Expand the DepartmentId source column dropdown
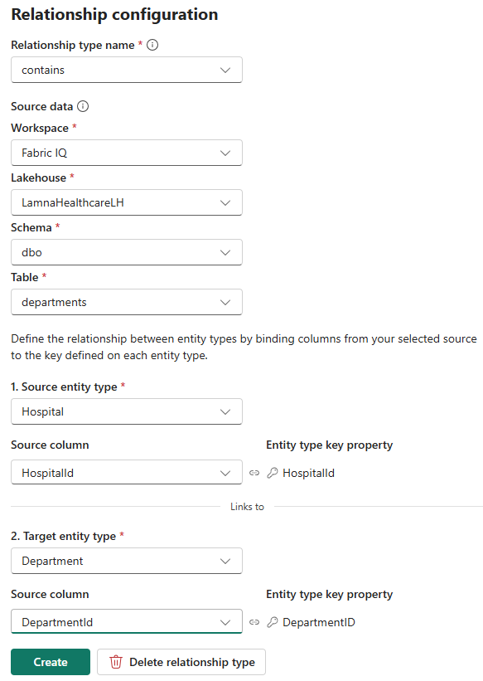This screenshot has width=483, height=681. click(x=225, y=621)
